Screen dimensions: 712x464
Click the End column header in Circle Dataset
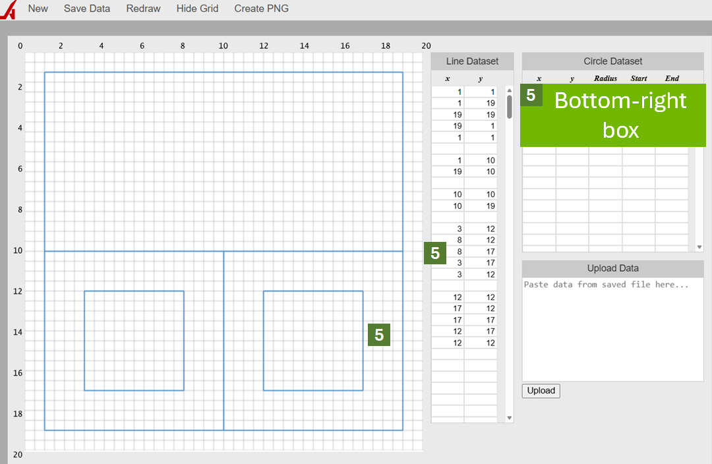point(671,78)
